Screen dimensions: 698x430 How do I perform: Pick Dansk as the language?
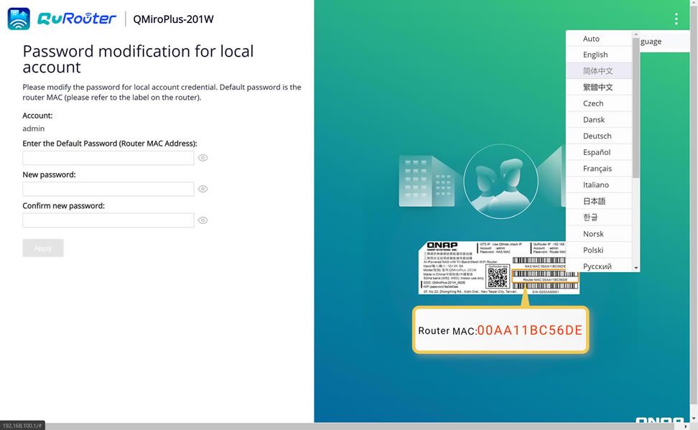pyautogui.click(x=599, y=120)
